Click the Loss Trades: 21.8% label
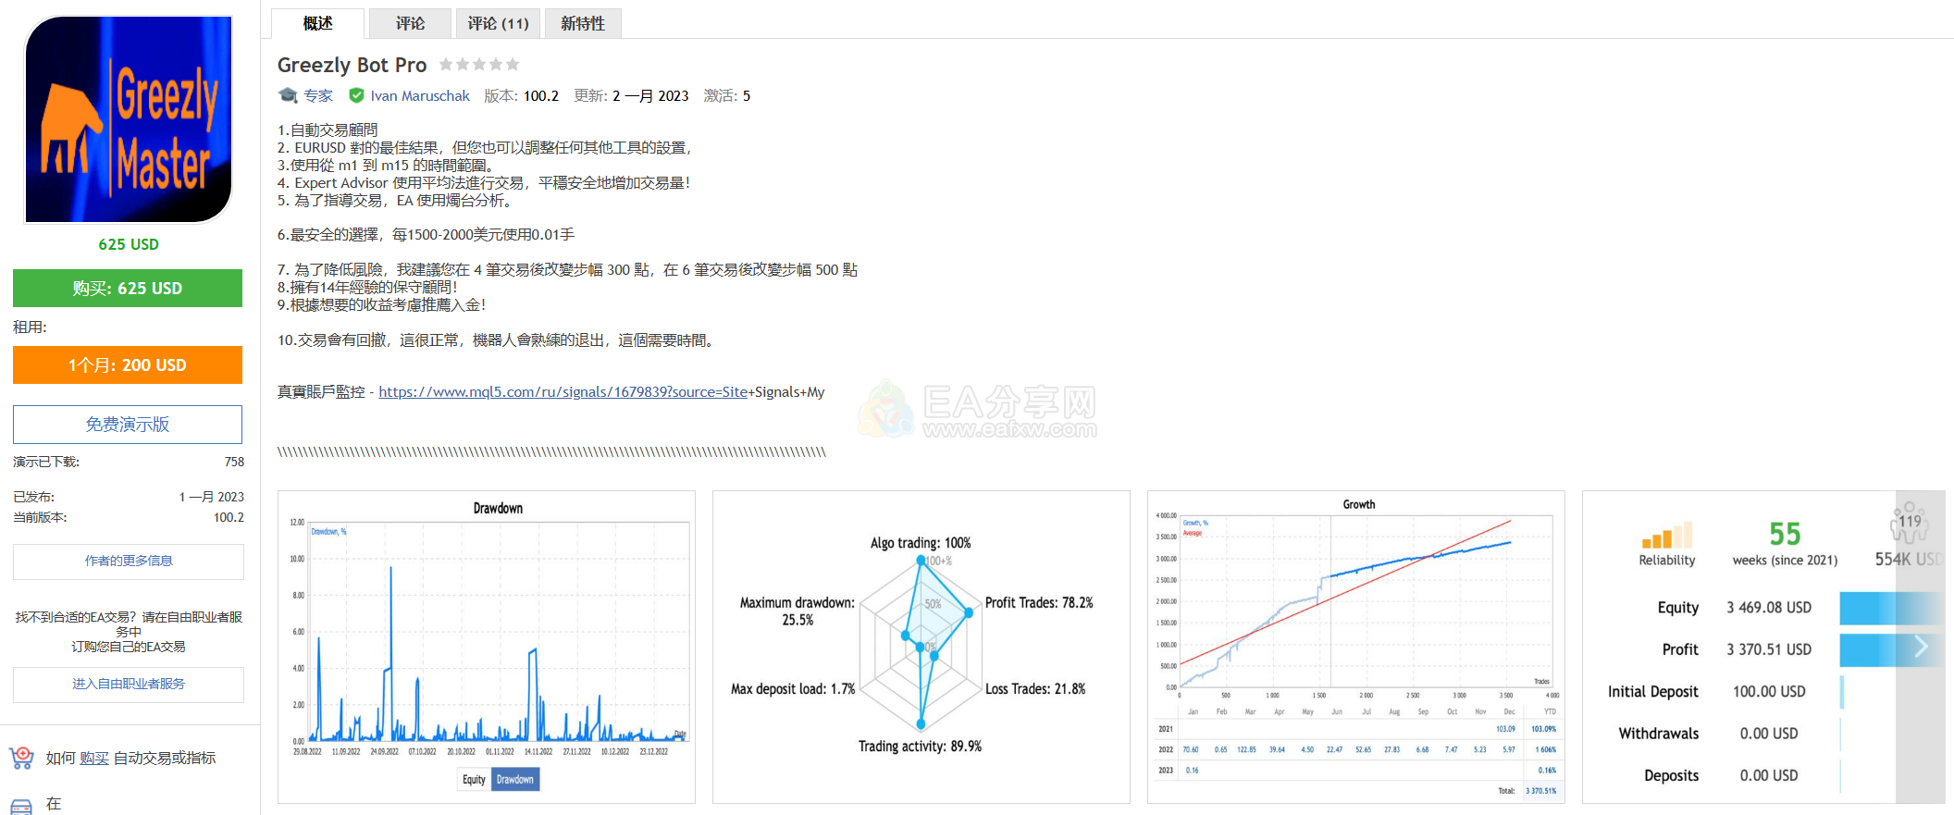 click(1035, 689)
